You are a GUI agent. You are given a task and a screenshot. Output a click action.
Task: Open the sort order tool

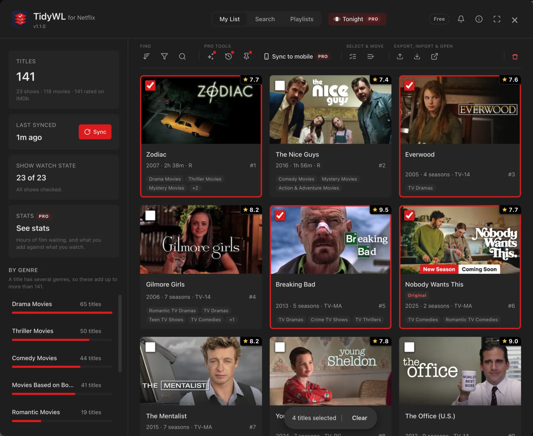pyautogui.click(x=146, y=57)
